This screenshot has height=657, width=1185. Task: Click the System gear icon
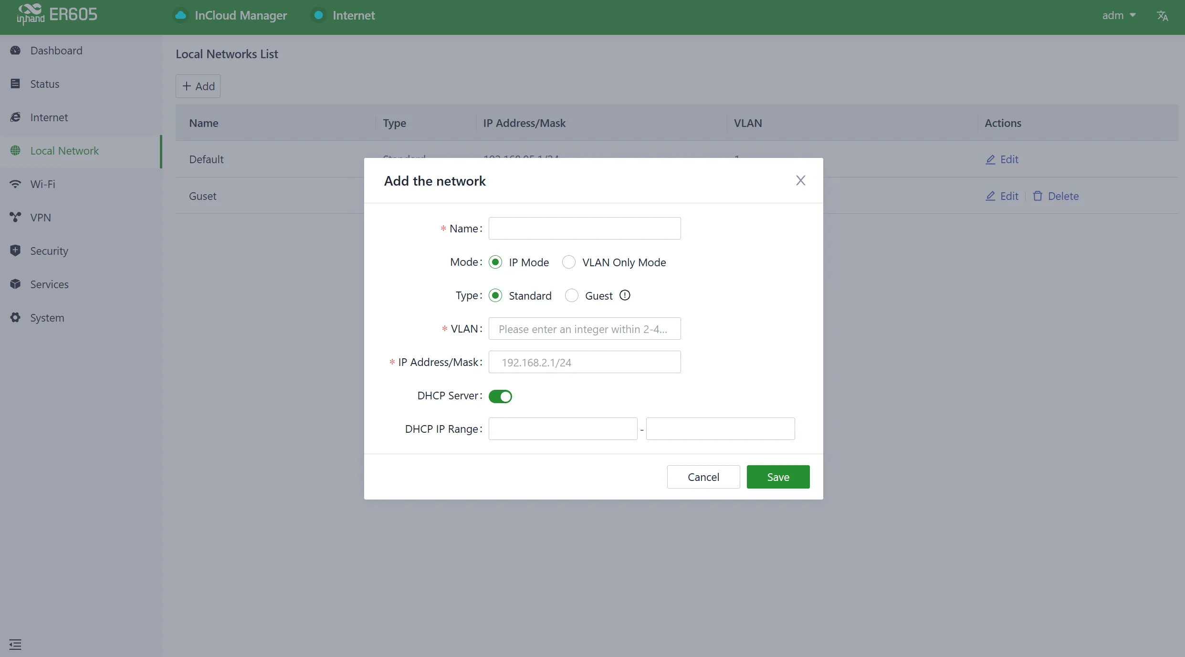click(x=15, y=318)
